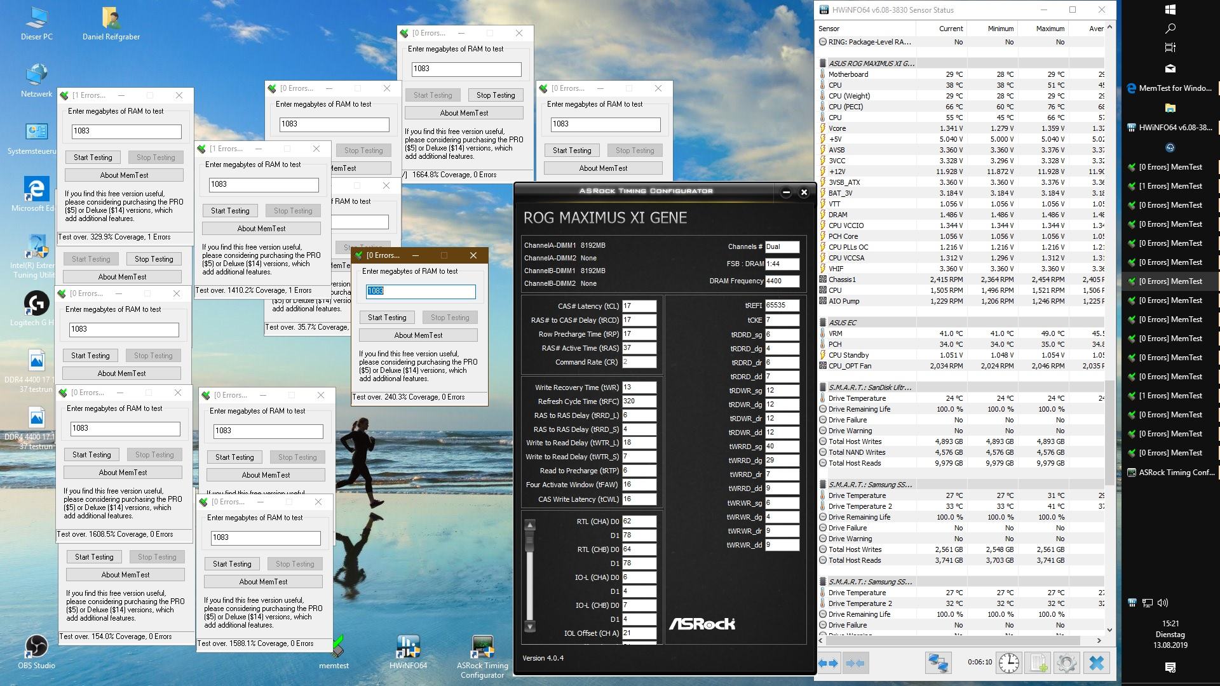Viewport: 1220px width, 686px height.
Task: Select the [1 Errors] MemTest taskbar entry
Action: click(x=1169, y=186)
